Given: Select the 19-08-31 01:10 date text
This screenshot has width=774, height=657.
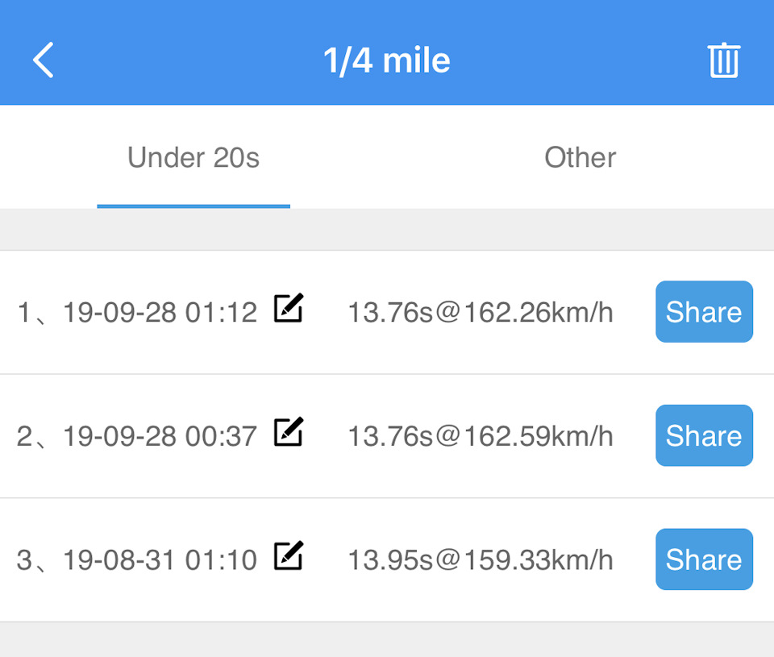Looking at the screenshot, I should pyautogui.click(x=160, y=560).
